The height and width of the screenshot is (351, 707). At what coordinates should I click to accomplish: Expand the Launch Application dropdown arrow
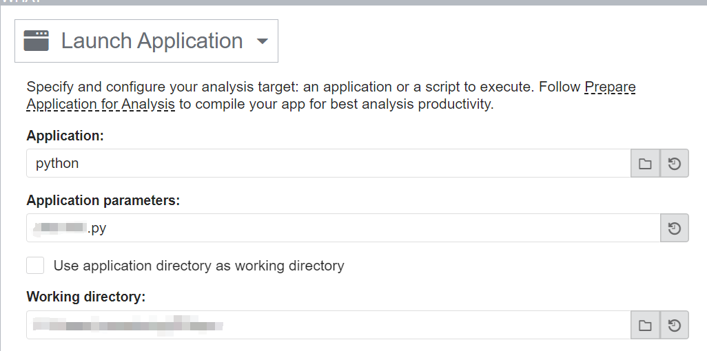pos(262,41)
